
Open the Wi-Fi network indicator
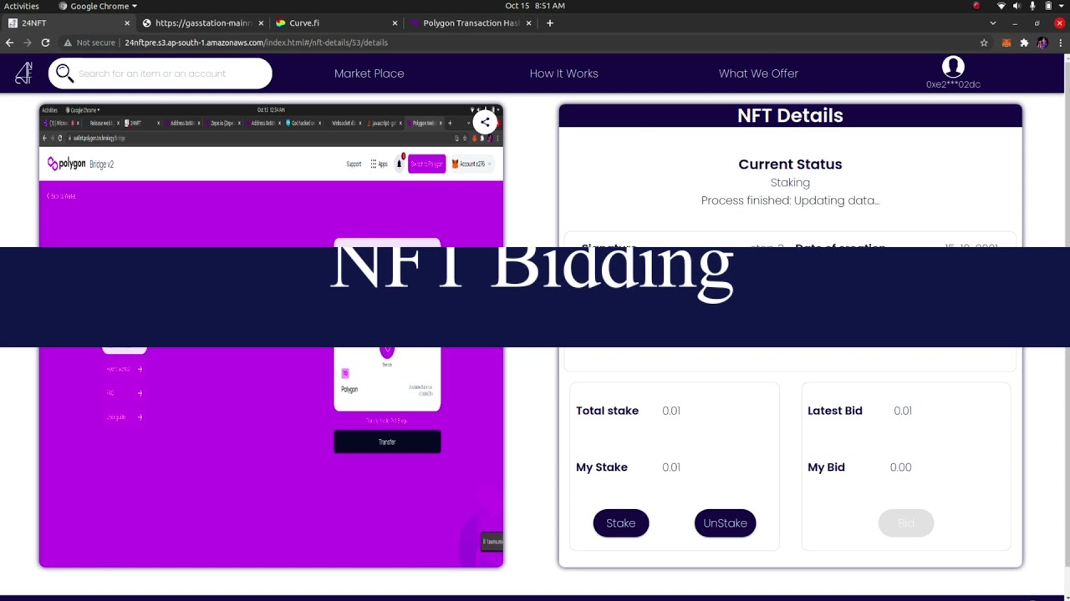click(1001, 6)
